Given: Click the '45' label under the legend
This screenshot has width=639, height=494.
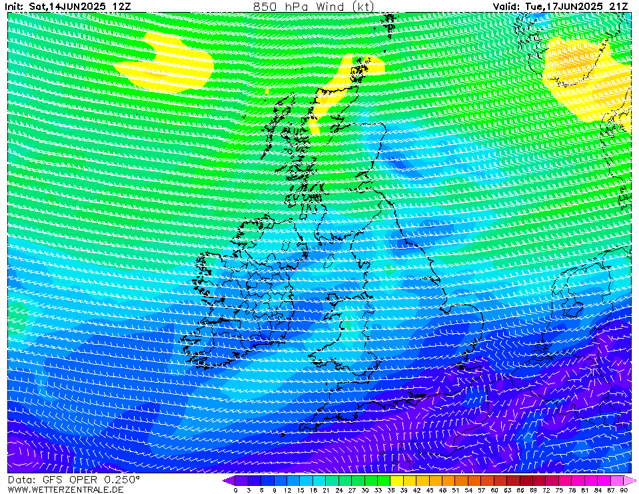Looking at the screenshot, I should [x=430, y=490].
